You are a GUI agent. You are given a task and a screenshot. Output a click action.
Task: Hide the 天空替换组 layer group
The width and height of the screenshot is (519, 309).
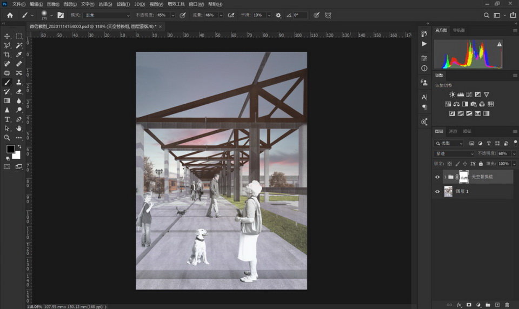tap(437, 177)
